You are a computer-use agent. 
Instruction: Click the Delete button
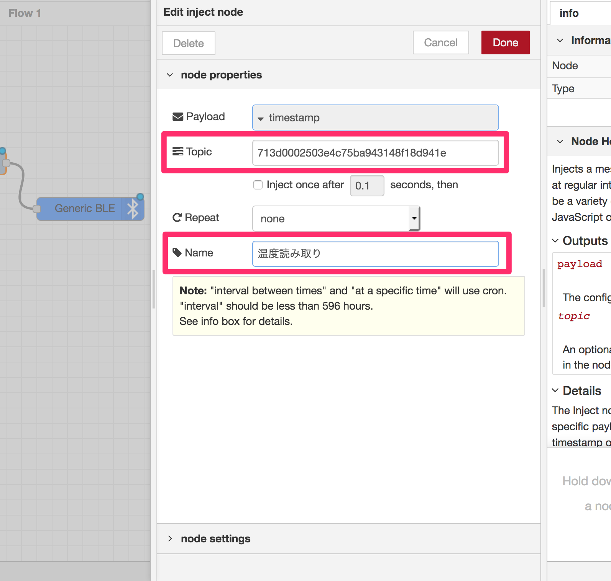click(x=189, y=43)
